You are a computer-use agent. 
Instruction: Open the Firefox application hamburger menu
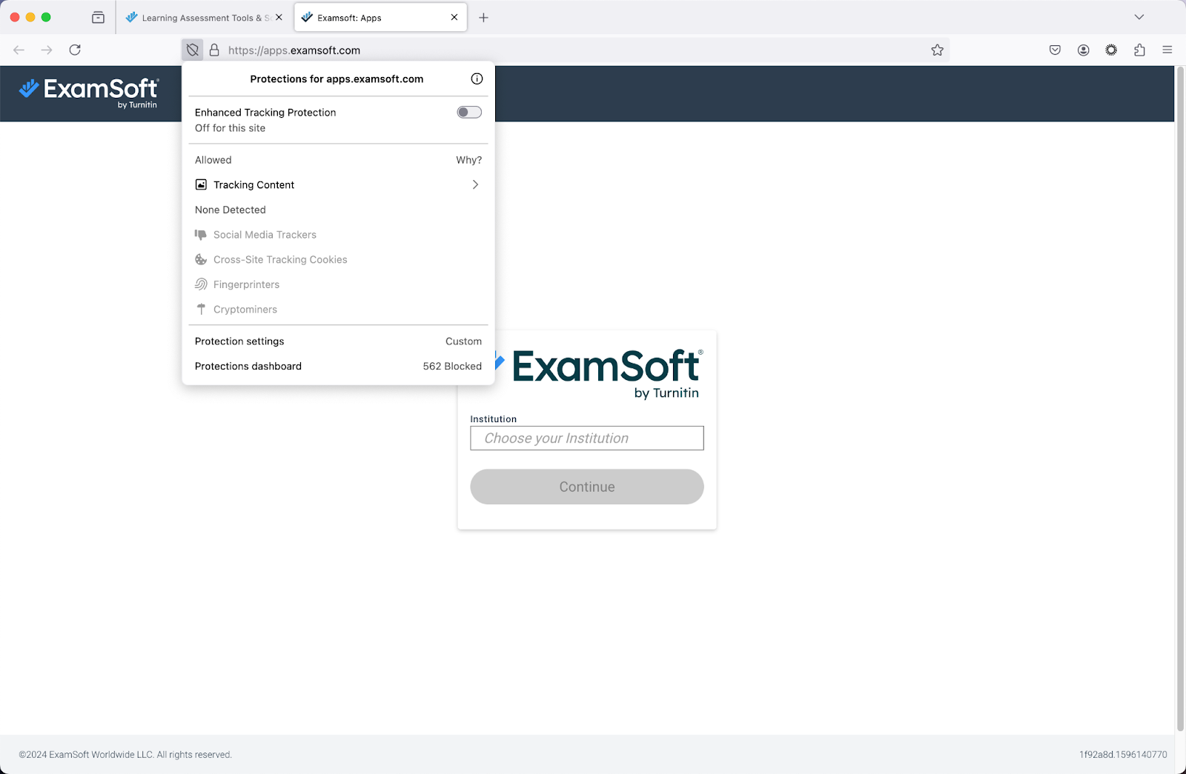[x=1167, y=50]
